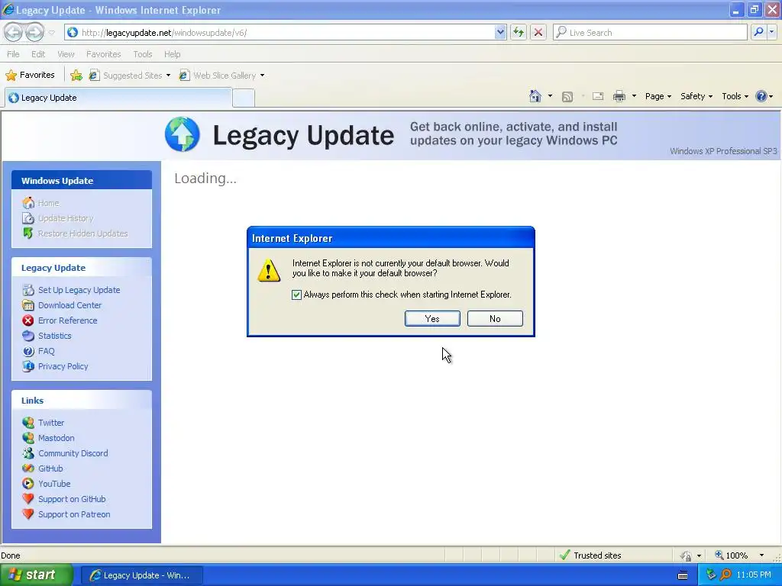Click the Read Mail icon
This screenshot has width=782, height=586.
[598, 96]
